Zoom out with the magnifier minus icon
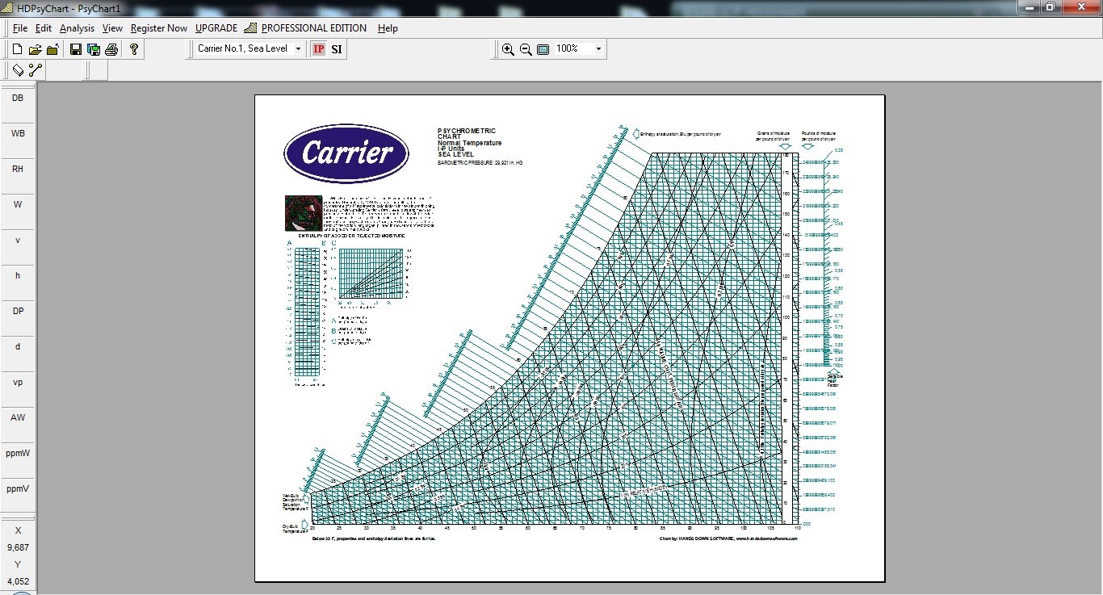Screen dimensions: 1103x595 [526, 49]
